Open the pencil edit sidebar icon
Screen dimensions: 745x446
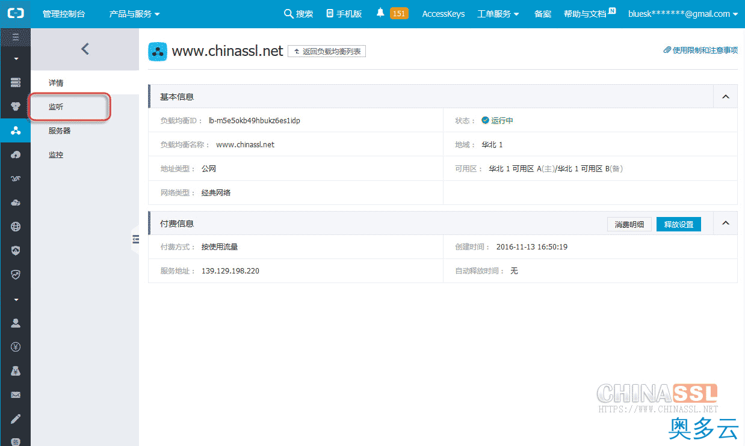pos(16,418)
